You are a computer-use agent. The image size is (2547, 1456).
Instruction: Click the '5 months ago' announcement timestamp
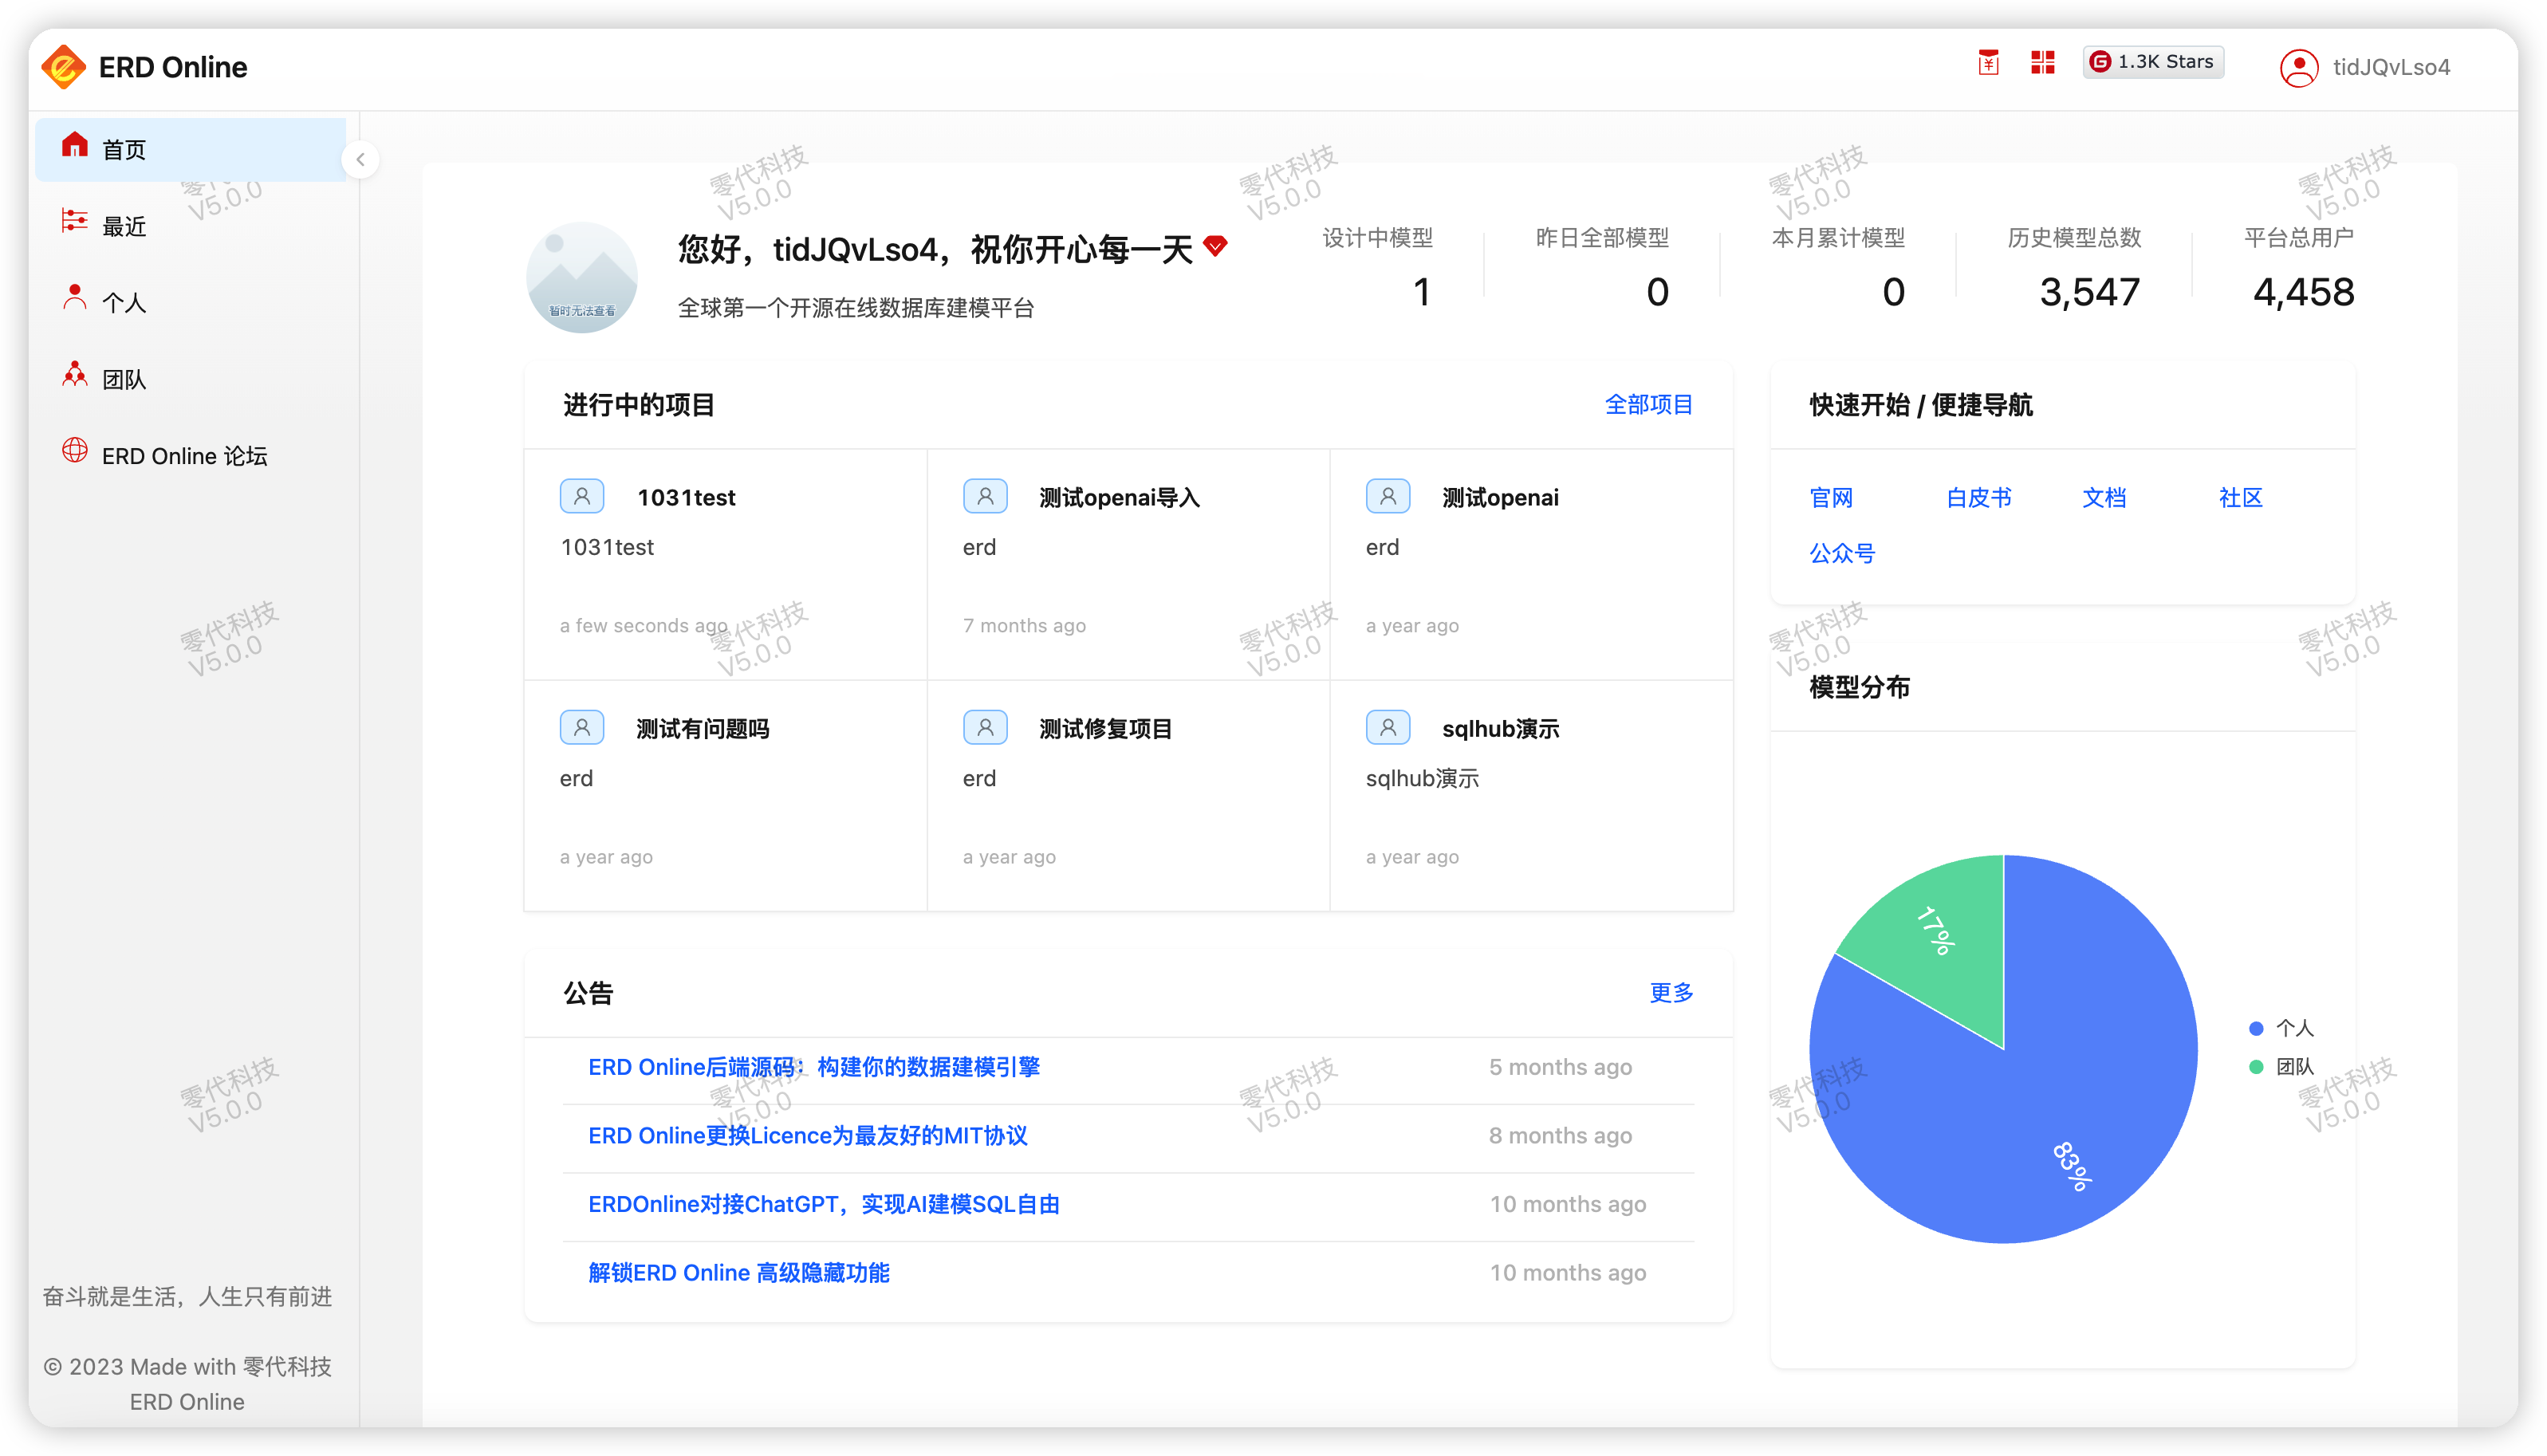[1560, 1067]
